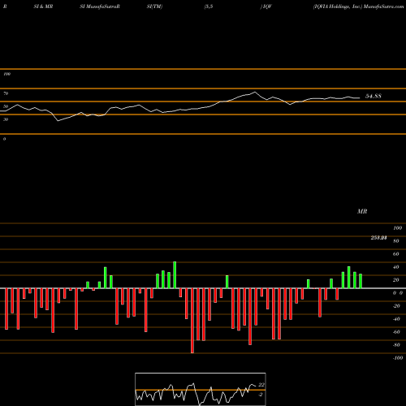Click the 253.23 value in MR panel
The image size is (406, 406).
pyautogui.click(x=378, y=238)
